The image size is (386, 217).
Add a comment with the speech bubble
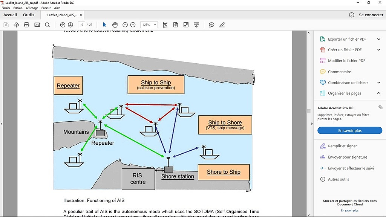pos(211,25)
